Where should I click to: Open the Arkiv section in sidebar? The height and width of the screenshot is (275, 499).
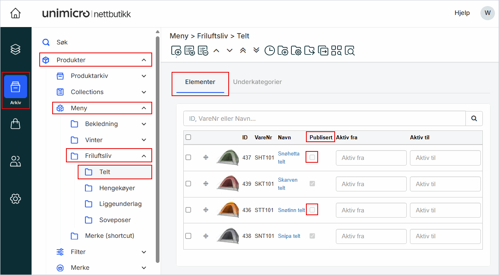click(x=15, y=90)
